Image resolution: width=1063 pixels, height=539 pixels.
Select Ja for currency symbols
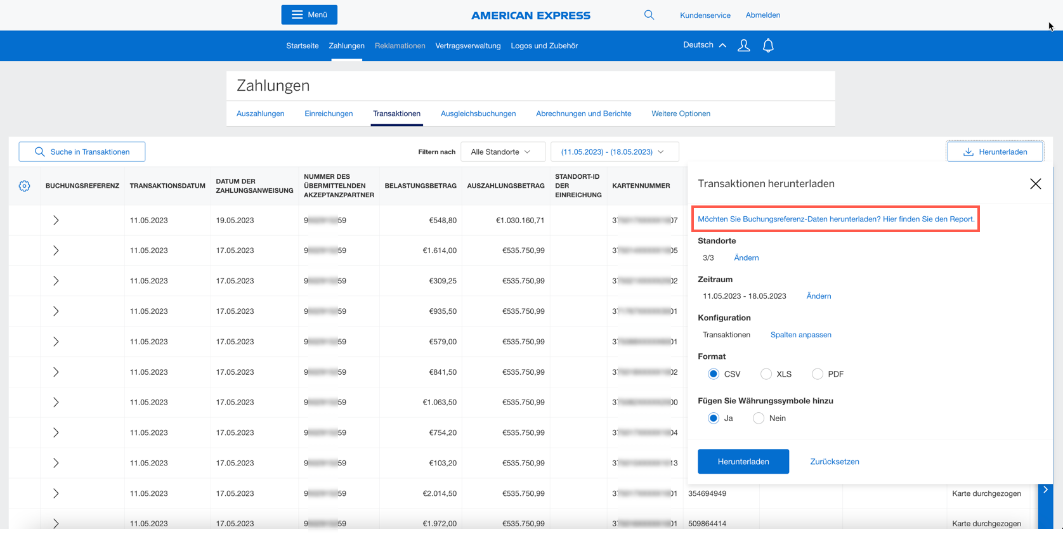714,419
